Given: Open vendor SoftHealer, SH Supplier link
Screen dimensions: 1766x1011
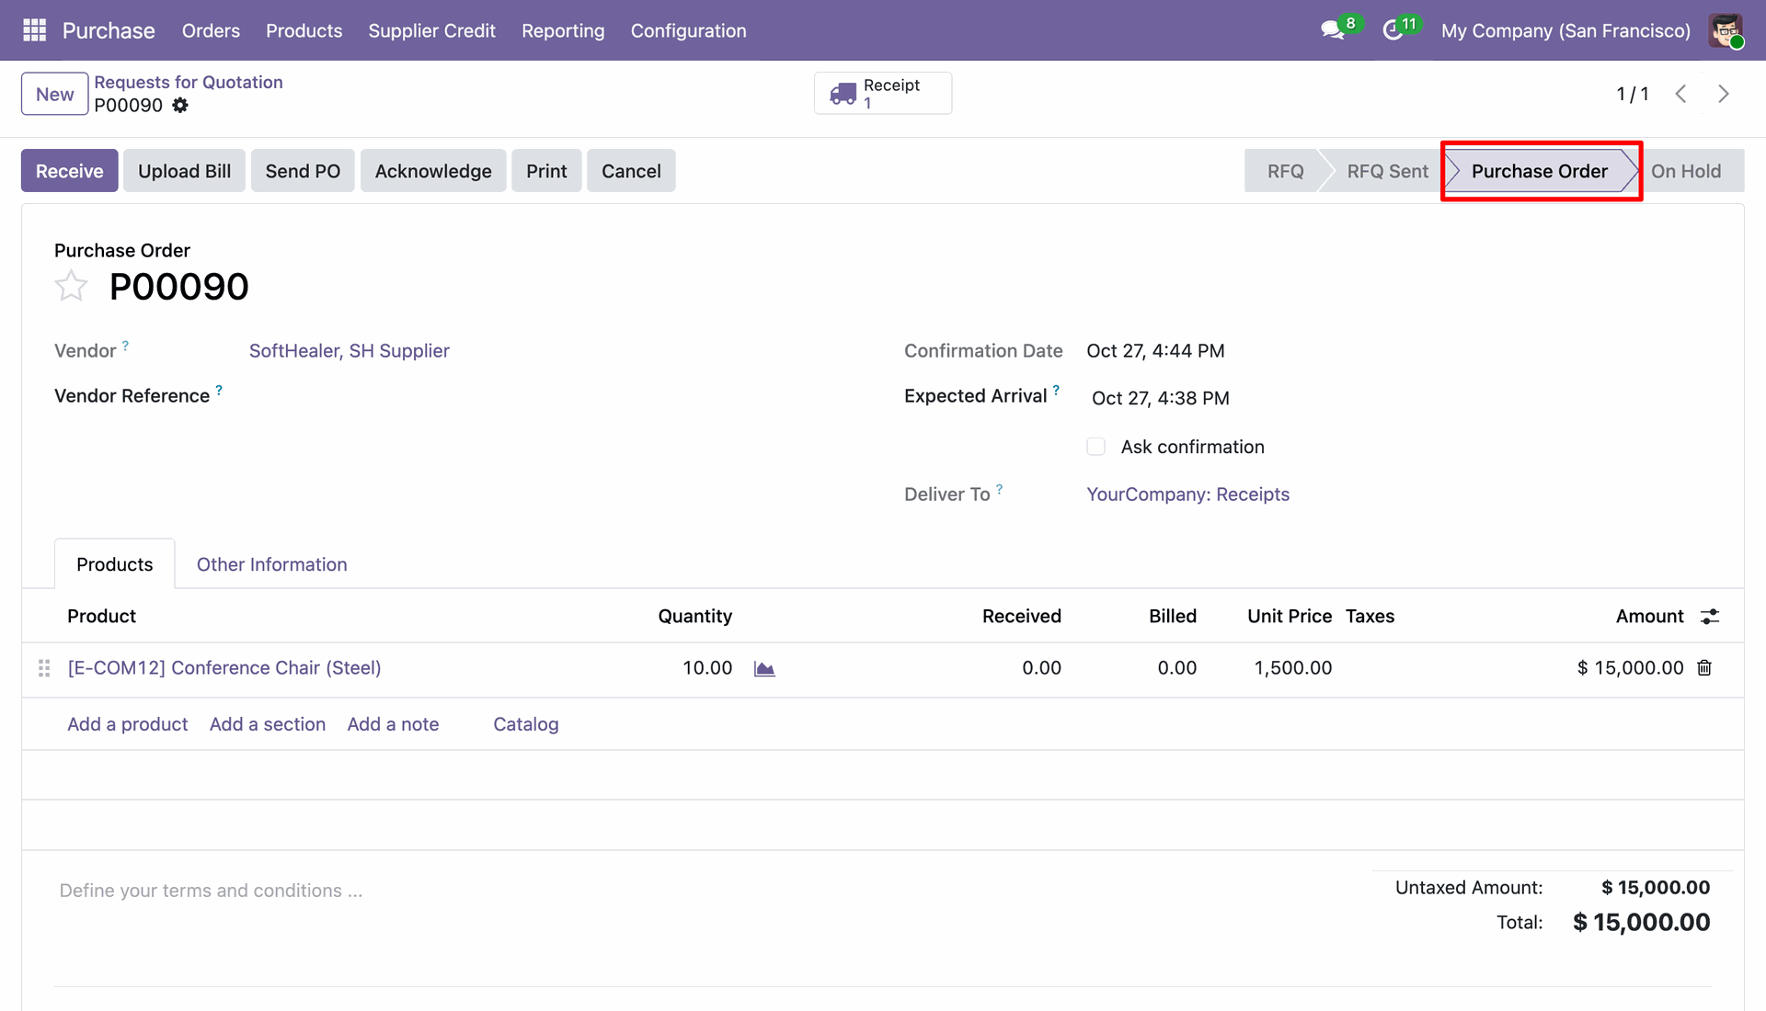Looking at the screenshot, I should (x=350, y=351).
